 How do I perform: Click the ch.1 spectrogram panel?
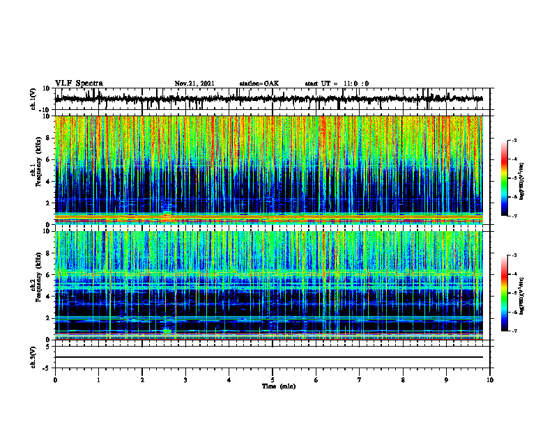269,170
